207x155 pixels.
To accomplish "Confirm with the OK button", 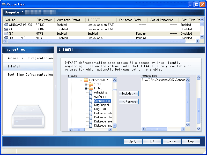I will 152,141.
